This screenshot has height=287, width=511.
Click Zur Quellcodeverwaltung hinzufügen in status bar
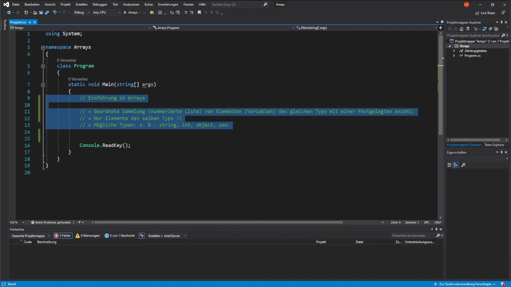(x=465, y=284)
